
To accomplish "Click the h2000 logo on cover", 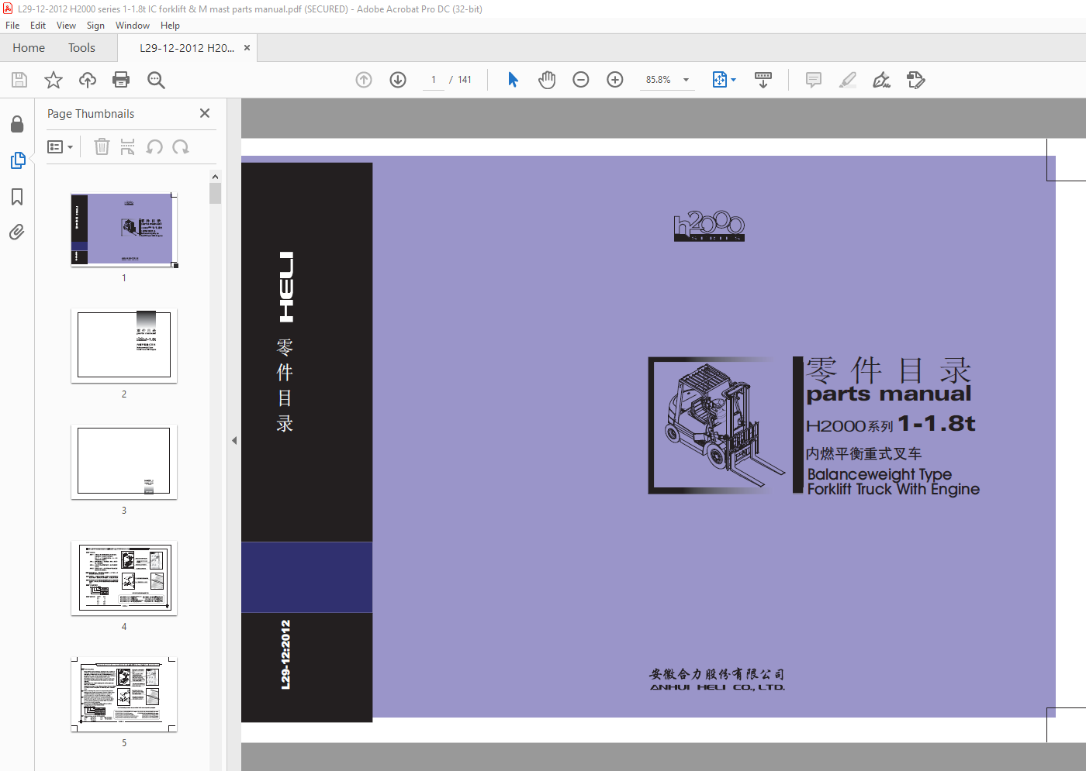I will pyautogui.click(x=709, y=226).
